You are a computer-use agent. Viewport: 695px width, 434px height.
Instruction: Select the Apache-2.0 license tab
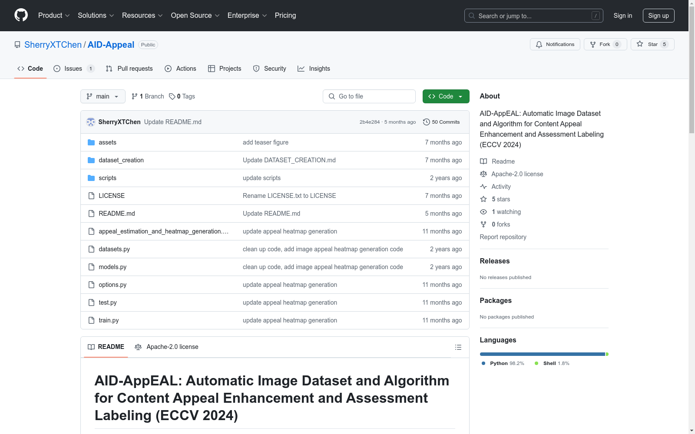click(166, 347)
